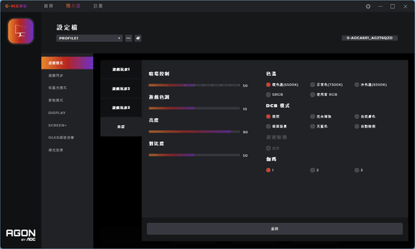Adjust the 對比度 contrast slider at 50
Screen dimensions: 415x249
pyautogui.click(x=194, y=155)
